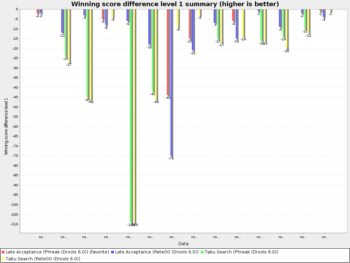
Task: Click the y-axis tick '-100'
Action: pos(14,205)
